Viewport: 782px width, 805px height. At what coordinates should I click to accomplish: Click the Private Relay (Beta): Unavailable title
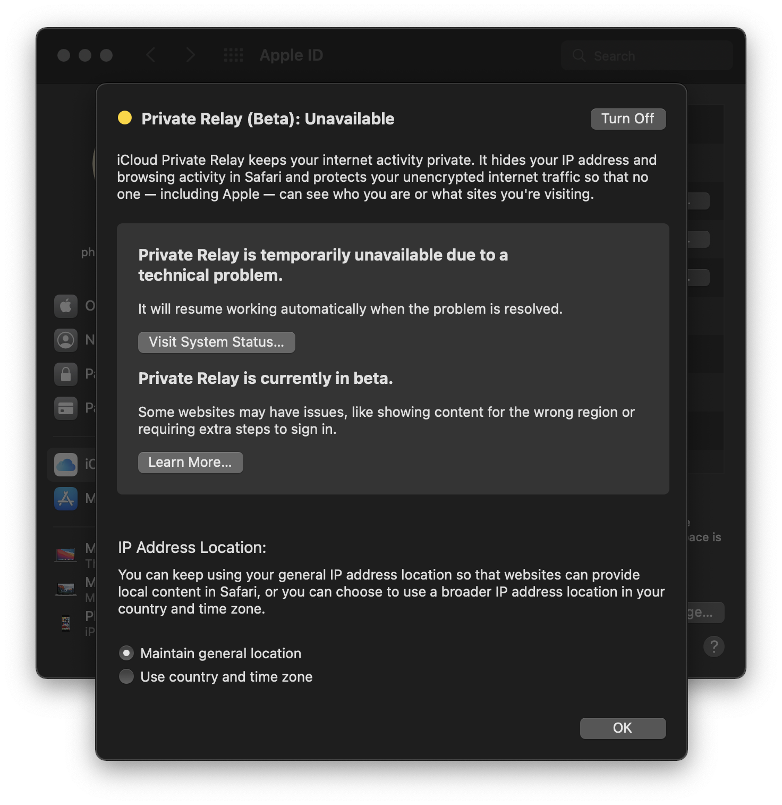pyautogui.click(x=268, y=119)
